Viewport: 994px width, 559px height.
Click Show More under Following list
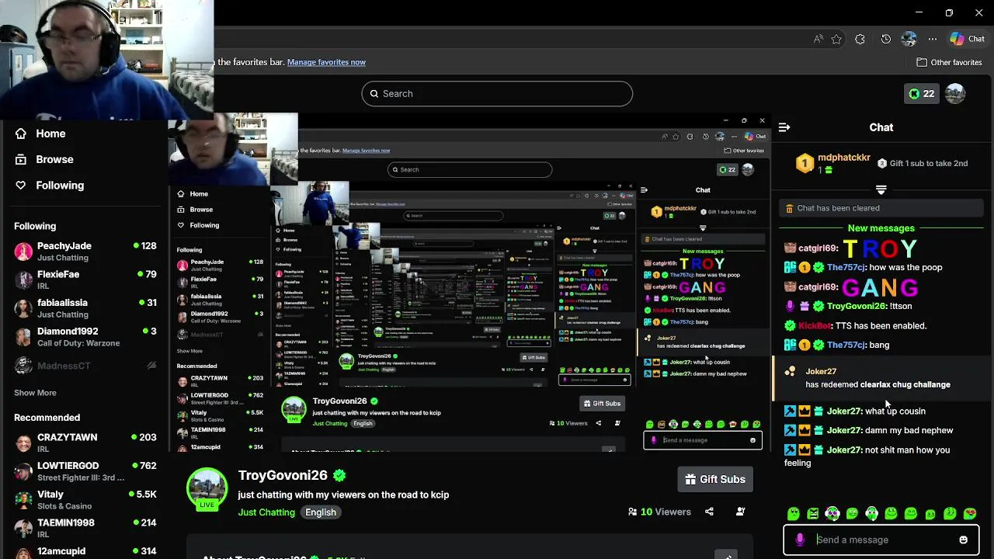[35, 393]
